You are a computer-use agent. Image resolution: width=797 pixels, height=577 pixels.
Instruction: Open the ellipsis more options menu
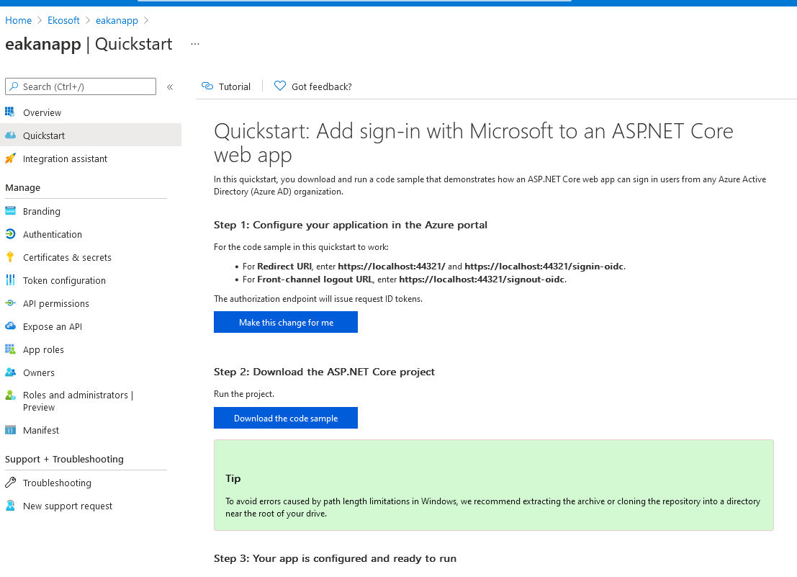pyautogui.click(x=194, y=44)
